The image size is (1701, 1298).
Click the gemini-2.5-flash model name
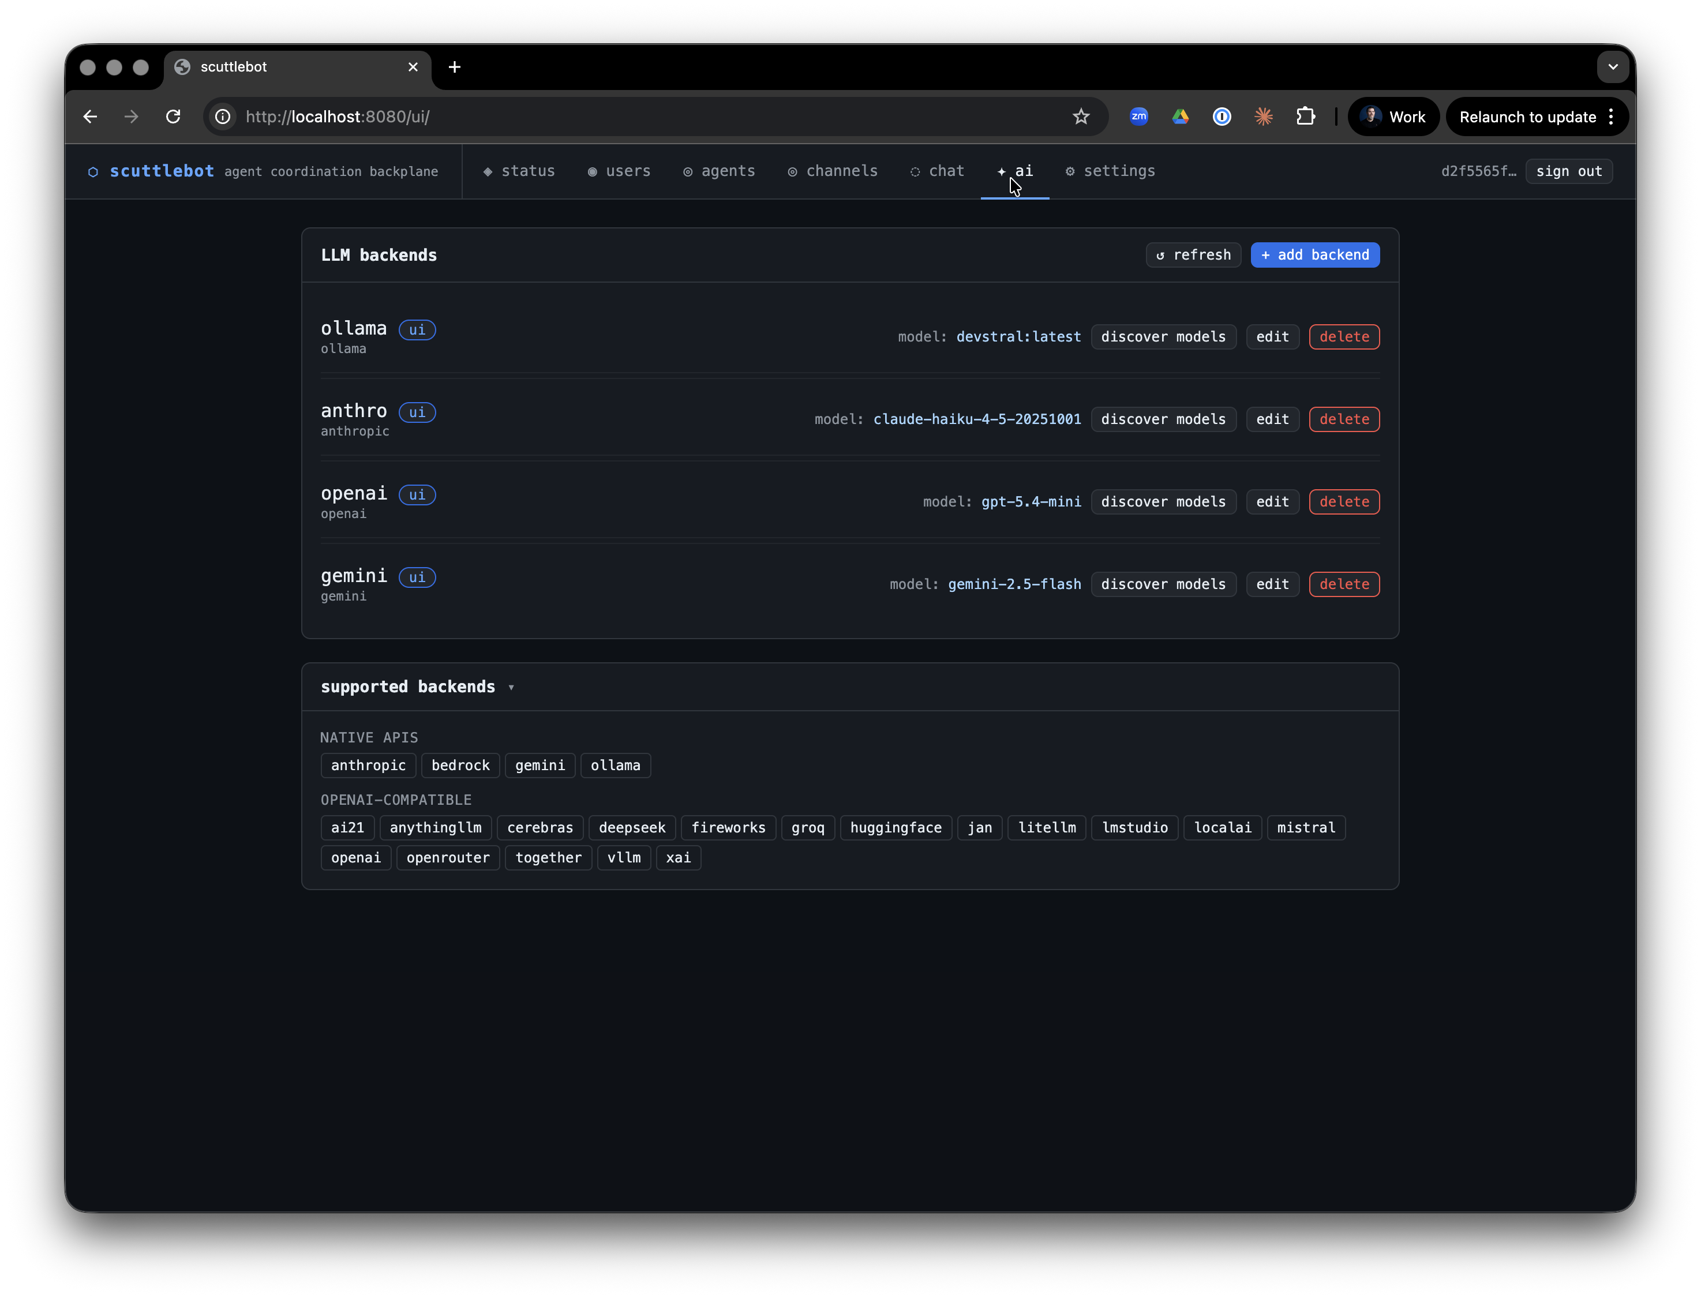(x=1014, y=585)
